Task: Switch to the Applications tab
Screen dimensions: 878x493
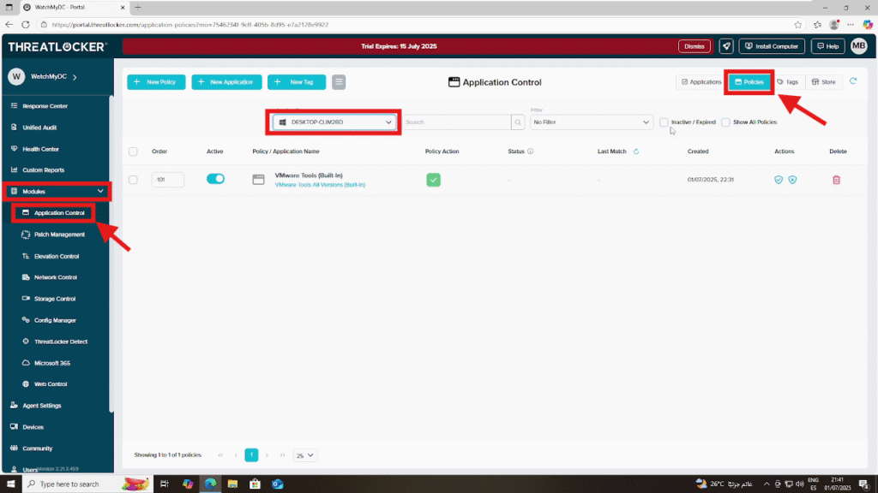Action: tap(701, 82)
